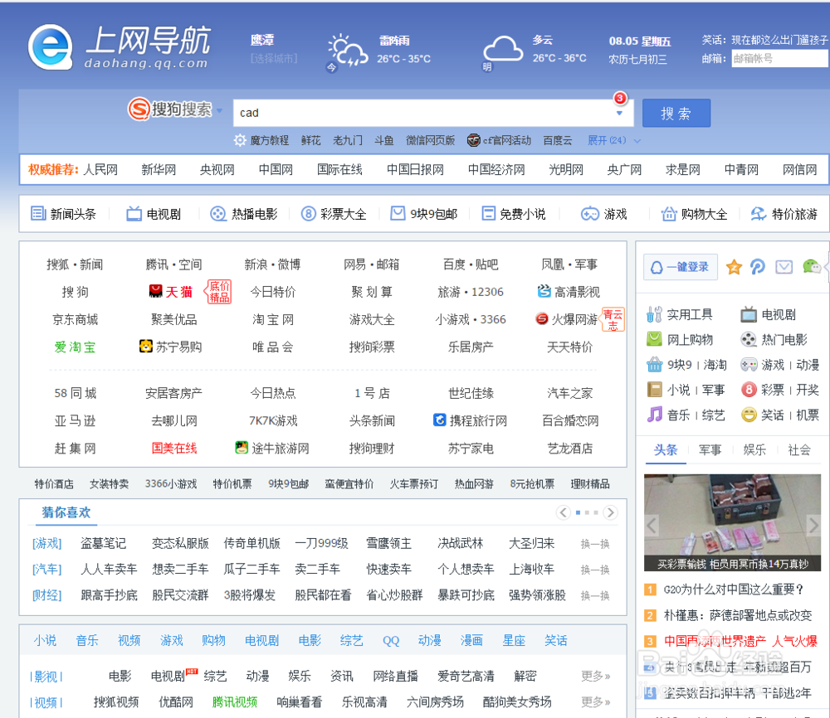
Task: Refresh 汽车 row with 换一换
Action: (595, 570)
